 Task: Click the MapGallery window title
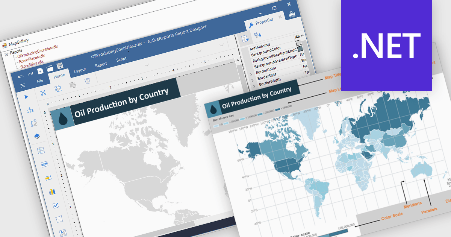(18, 42)
